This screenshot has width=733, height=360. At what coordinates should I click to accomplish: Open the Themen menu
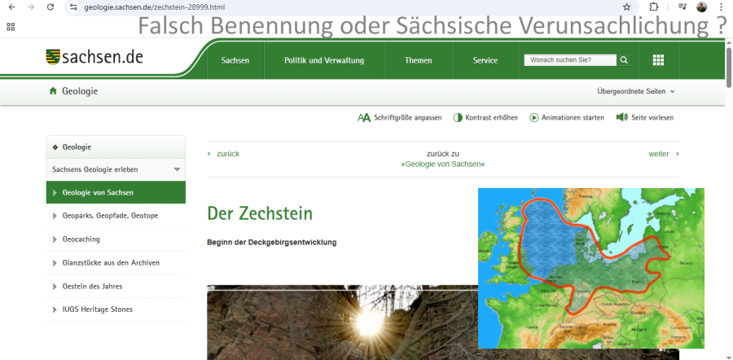(419, 60)
